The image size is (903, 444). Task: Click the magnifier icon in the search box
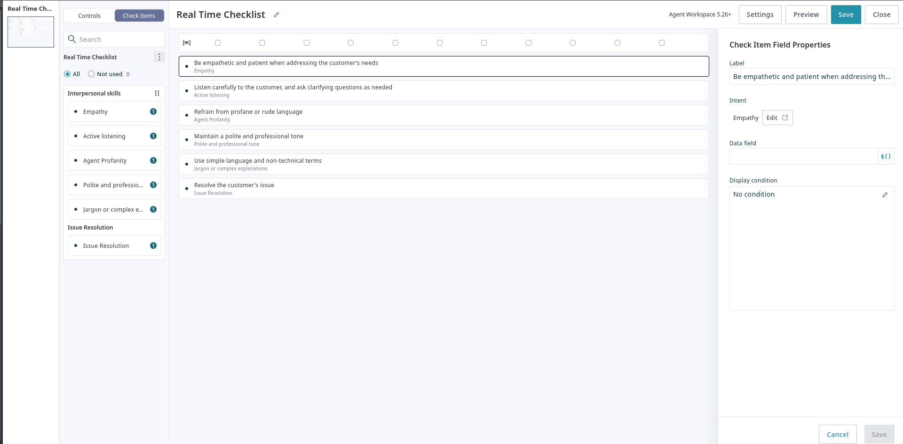click(x=72, y=39)
